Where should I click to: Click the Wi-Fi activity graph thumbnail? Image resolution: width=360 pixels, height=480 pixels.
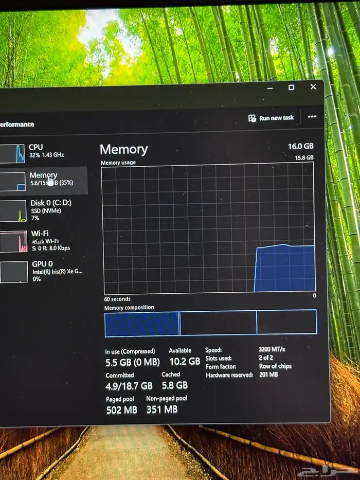point(13,241)
